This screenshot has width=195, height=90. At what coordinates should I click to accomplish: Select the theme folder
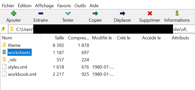[14, 45]
